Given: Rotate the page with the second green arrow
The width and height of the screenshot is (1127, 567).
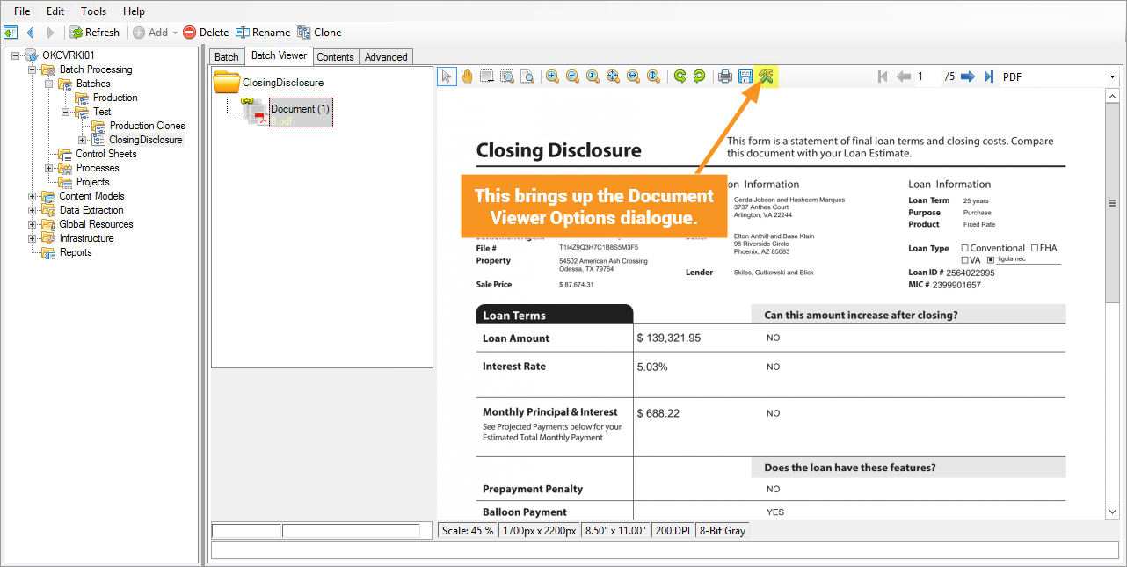Looking at the screenshot, I should click(699, 76).
